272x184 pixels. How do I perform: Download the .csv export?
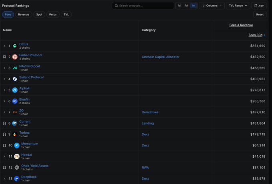[x=259, y=6]
